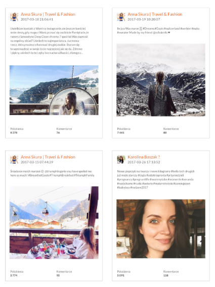View photo of woman in bubble chair

coord(54,90)
